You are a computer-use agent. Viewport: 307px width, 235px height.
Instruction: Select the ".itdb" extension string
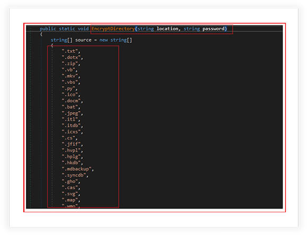[x=72, y=126]
